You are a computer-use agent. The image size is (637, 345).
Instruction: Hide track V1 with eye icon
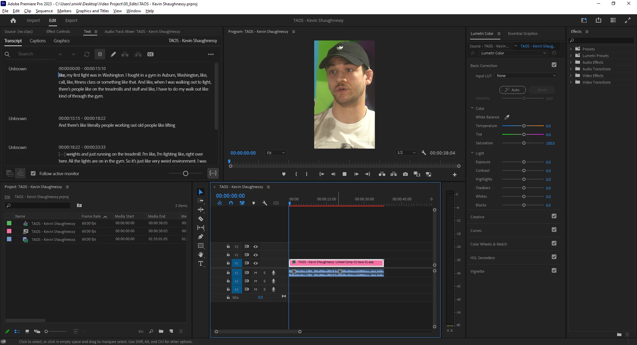click(x=255, y=263)
